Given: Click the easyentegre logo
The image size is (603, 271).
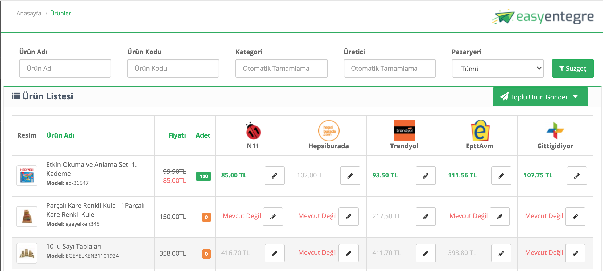Looking at the screenshot, I should tap(543, 17).
